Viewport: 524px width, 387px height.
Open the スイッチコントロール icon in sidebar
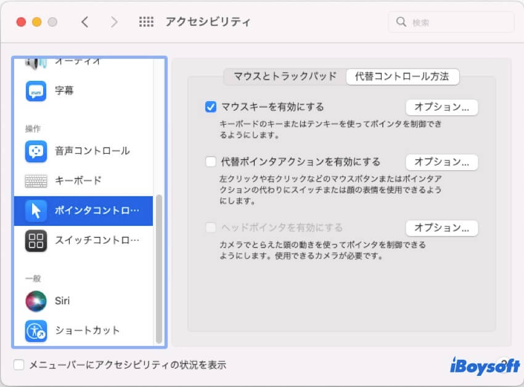point(36,240)
